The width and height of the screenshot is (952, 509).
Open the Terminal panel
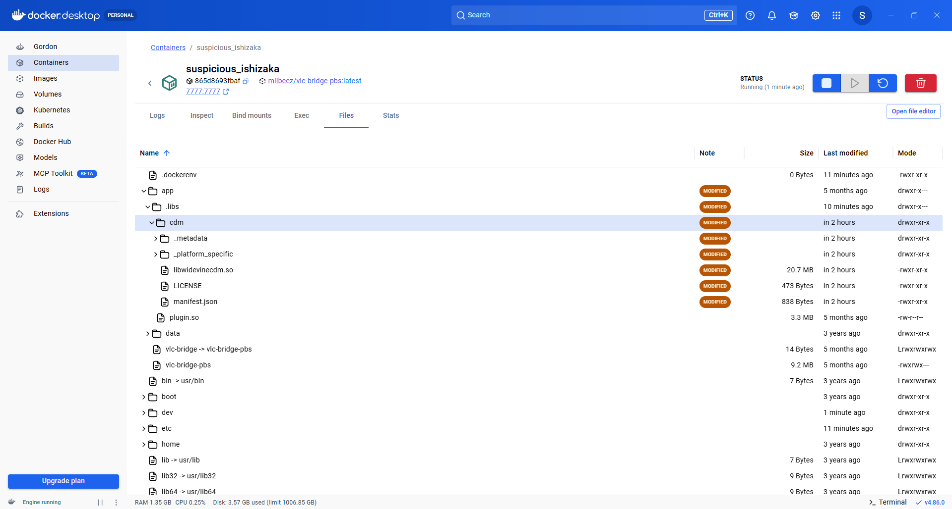(888, 502)
